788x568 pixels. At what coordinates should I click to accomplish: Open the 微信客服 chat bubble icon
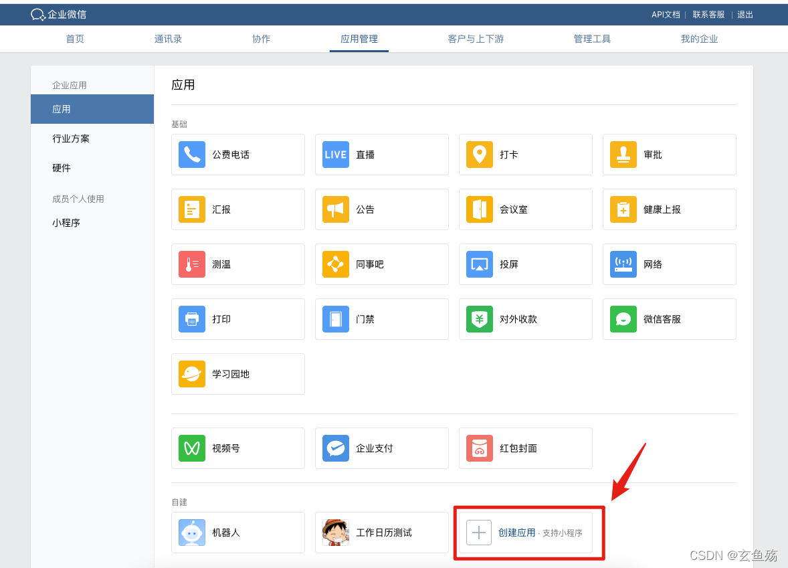[623, 318]
